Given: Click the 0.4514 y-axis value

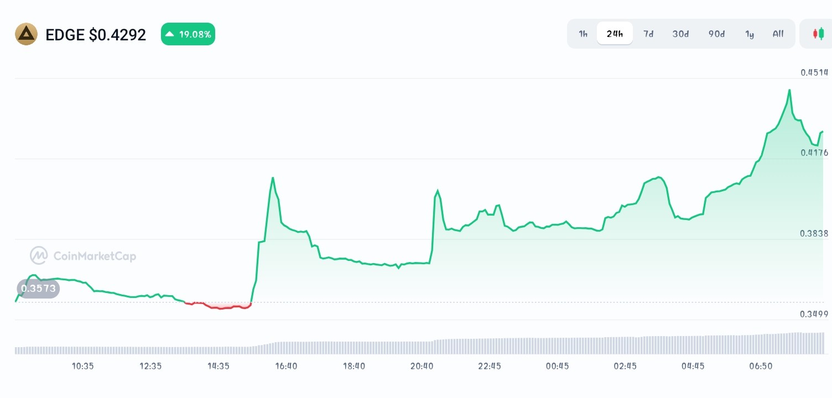Looking at the screenshot, I should [x=814, y=72].
